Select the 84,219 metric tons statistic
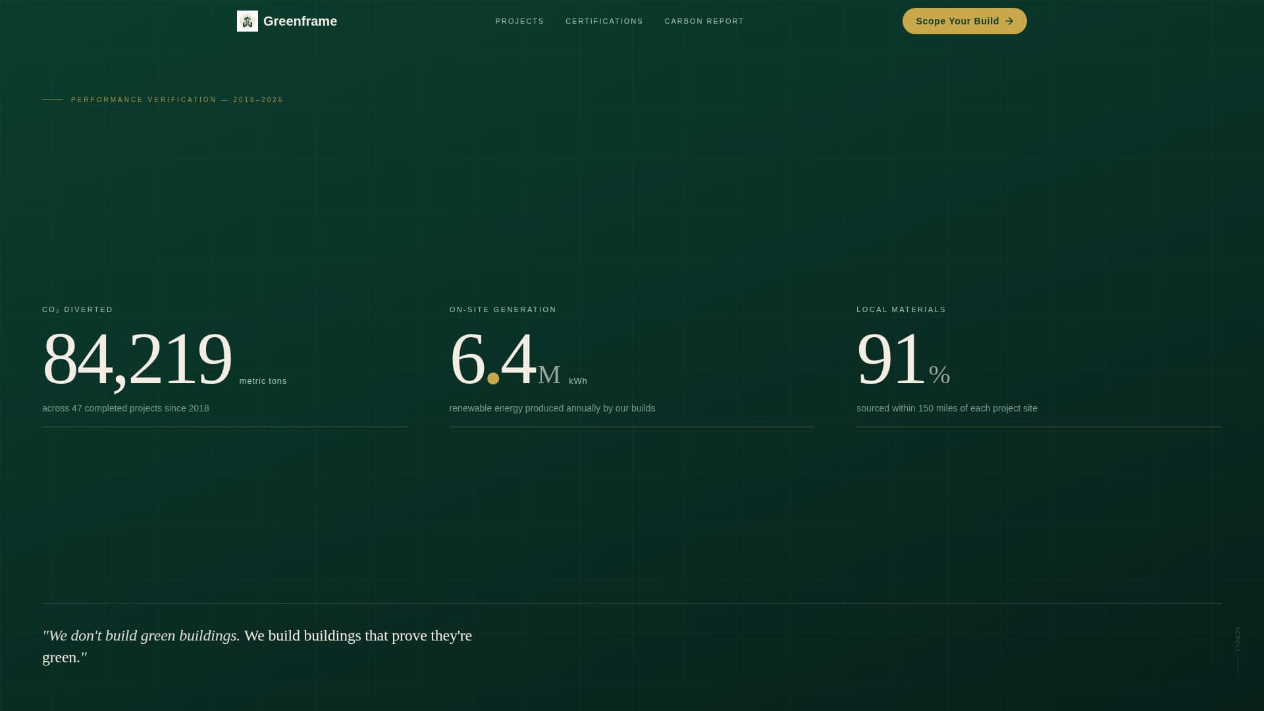The height and width of the screenshot is (711, 1264). tap(137, 359)
